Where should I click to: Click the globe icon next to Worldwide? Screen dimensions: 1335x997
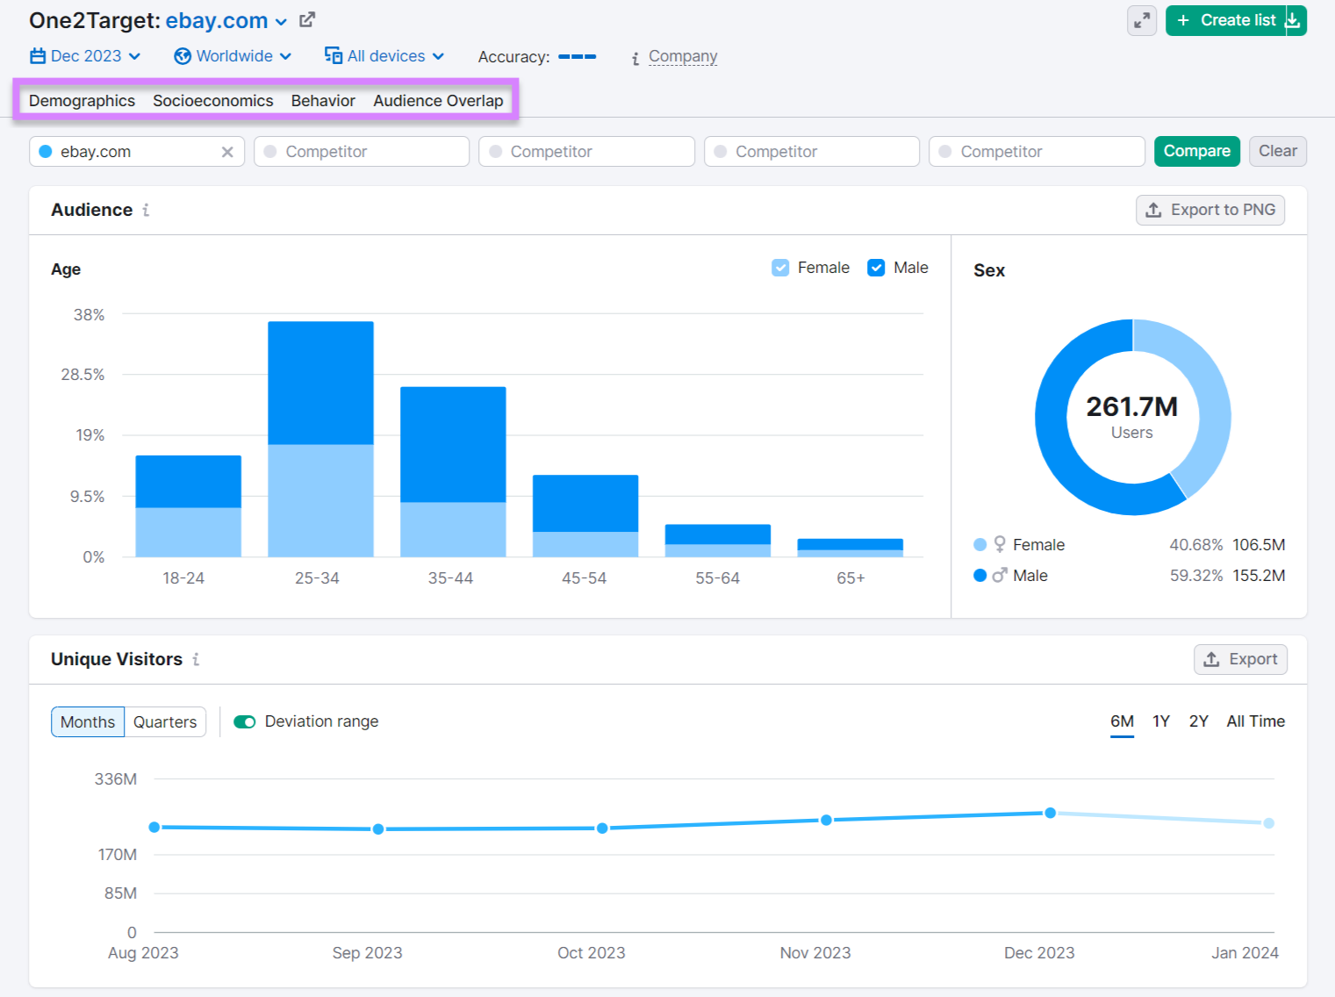(182, 55)
